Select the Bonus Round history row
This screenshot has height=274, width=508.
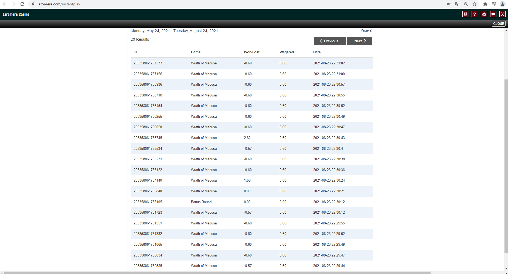pyautogui.click(x=201, y=202)
